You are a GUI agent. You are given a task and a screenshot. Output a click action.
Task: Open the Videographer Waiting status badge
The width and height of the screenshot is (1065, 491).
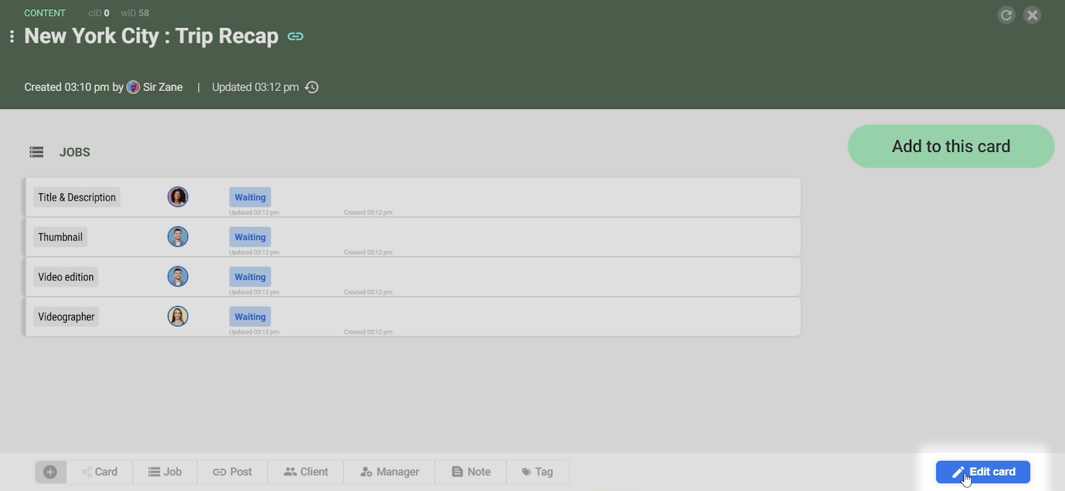(x=250, y=317)
